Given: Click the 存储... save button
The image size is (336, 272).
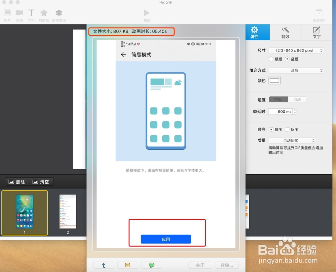Looking at the screenshot, I should [x=227, y=265].
